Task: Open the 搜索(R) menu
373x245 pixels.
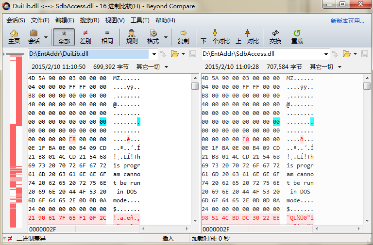Action: 89,20
